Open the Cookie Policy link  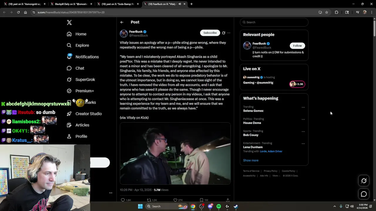(288, 171)
